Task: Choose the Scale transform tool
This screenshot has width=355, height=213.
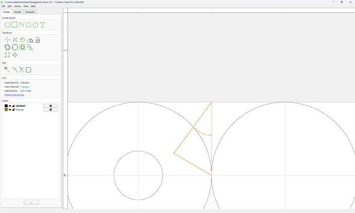Action: [x=15, y=40]
